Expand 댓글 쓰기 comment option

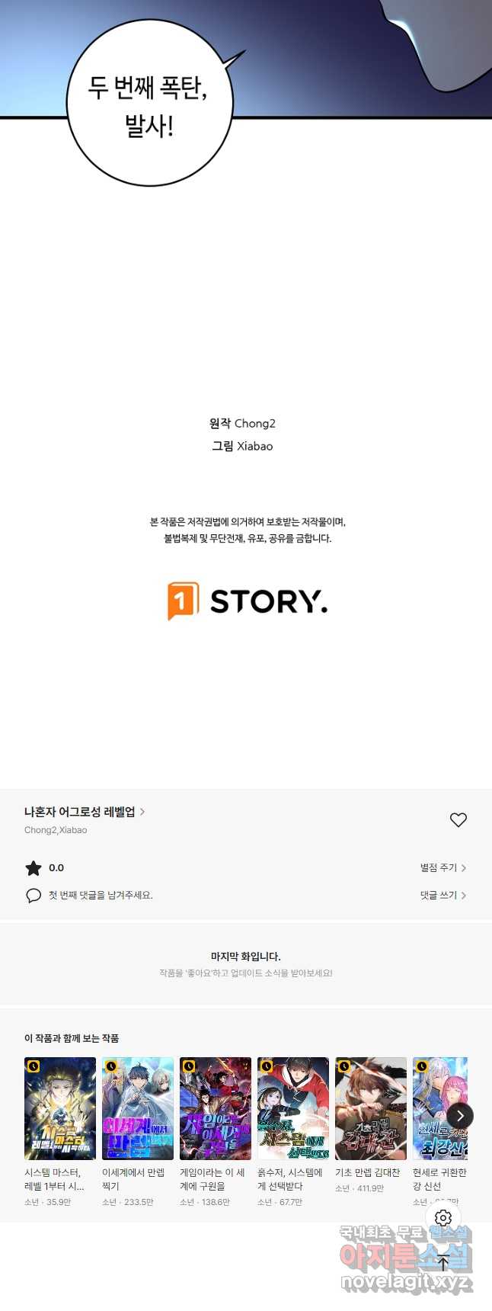(443, 896)
